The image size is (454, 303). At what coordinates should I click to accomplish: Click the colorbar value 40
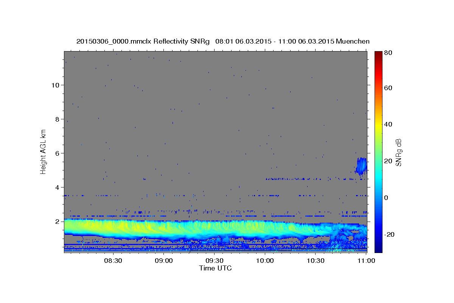[389, 124]
